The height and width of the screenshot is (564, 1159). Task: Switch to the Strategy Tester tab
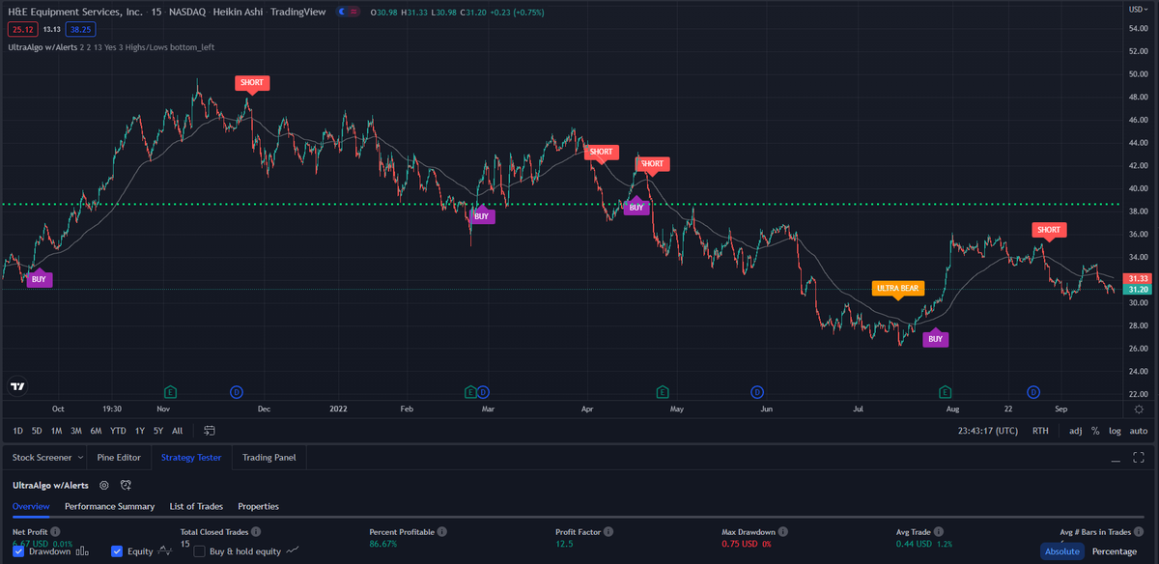(x=191, y=458)
